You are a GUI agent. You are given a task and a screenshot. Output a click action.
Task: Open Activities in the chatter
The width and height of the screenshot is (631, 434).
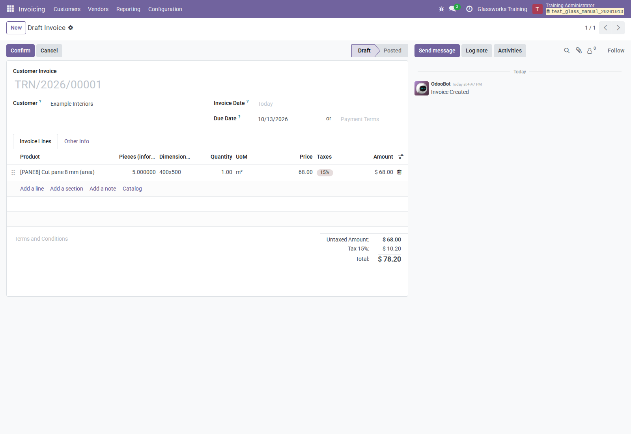point(510,51)
